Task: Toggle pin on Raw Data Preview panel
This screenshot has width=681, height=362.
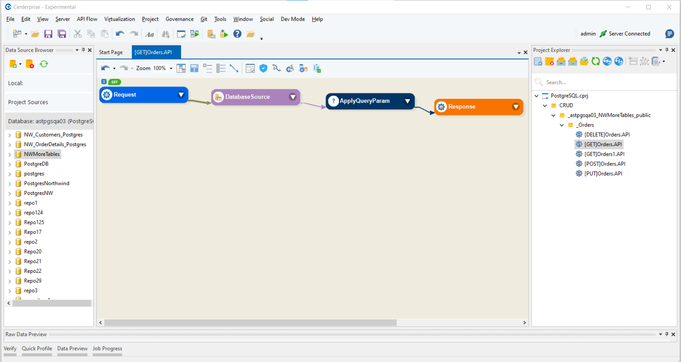Action: [667, 334]
